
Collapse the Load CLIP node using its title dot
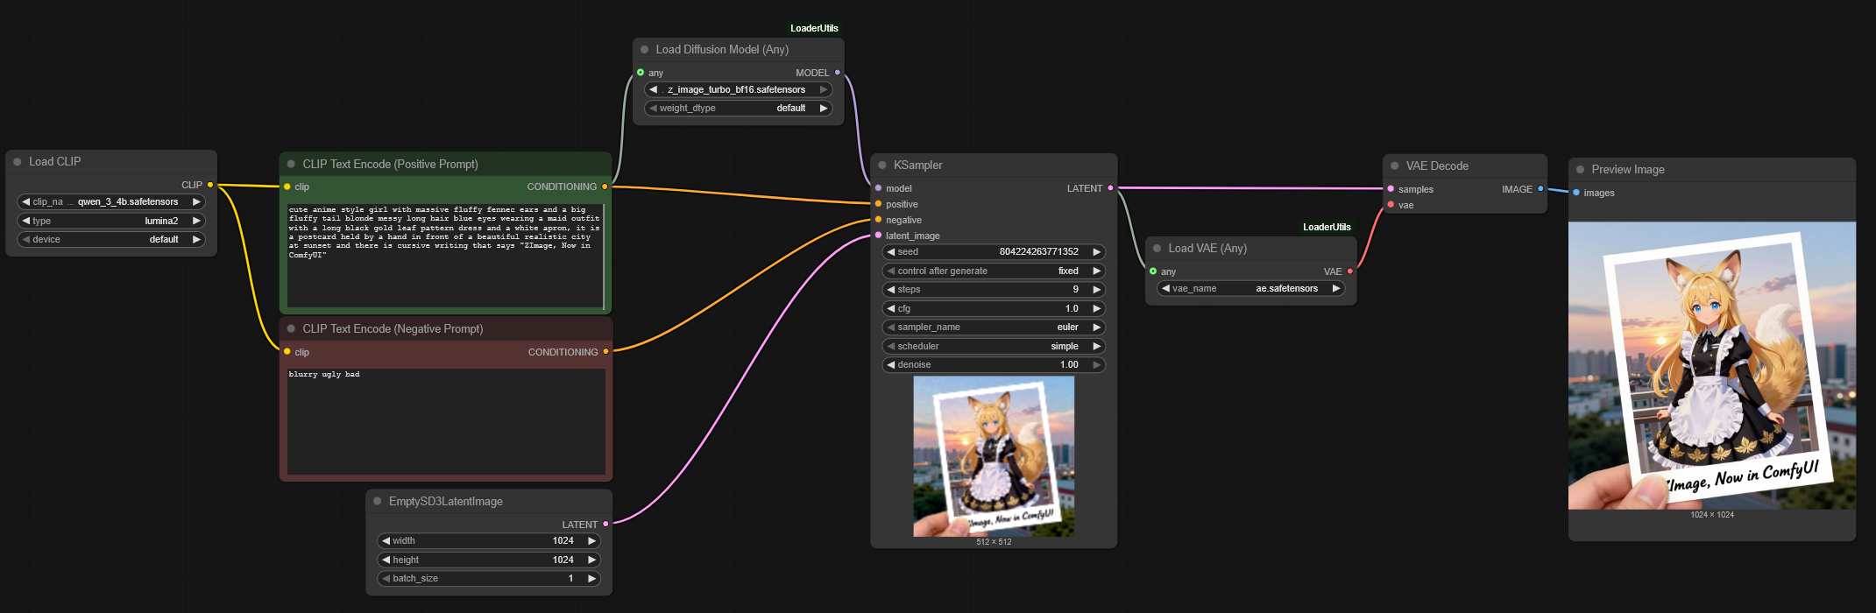click(18, 162)
